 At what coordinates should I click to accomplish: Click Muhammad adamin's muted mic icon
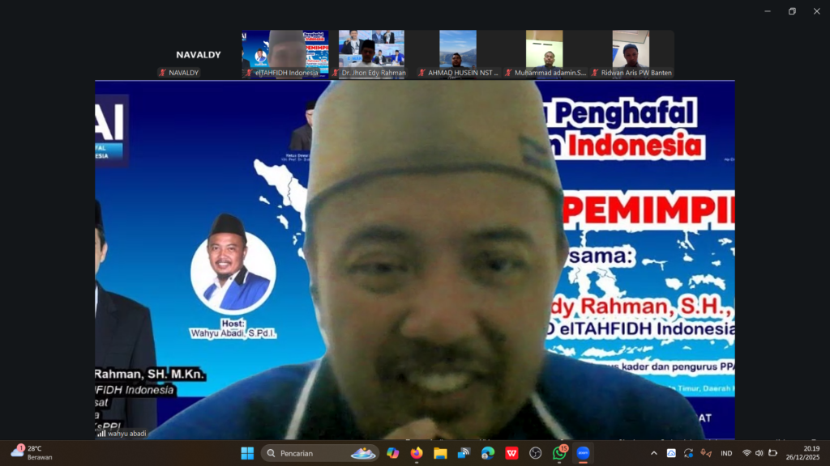coord(508,73)
